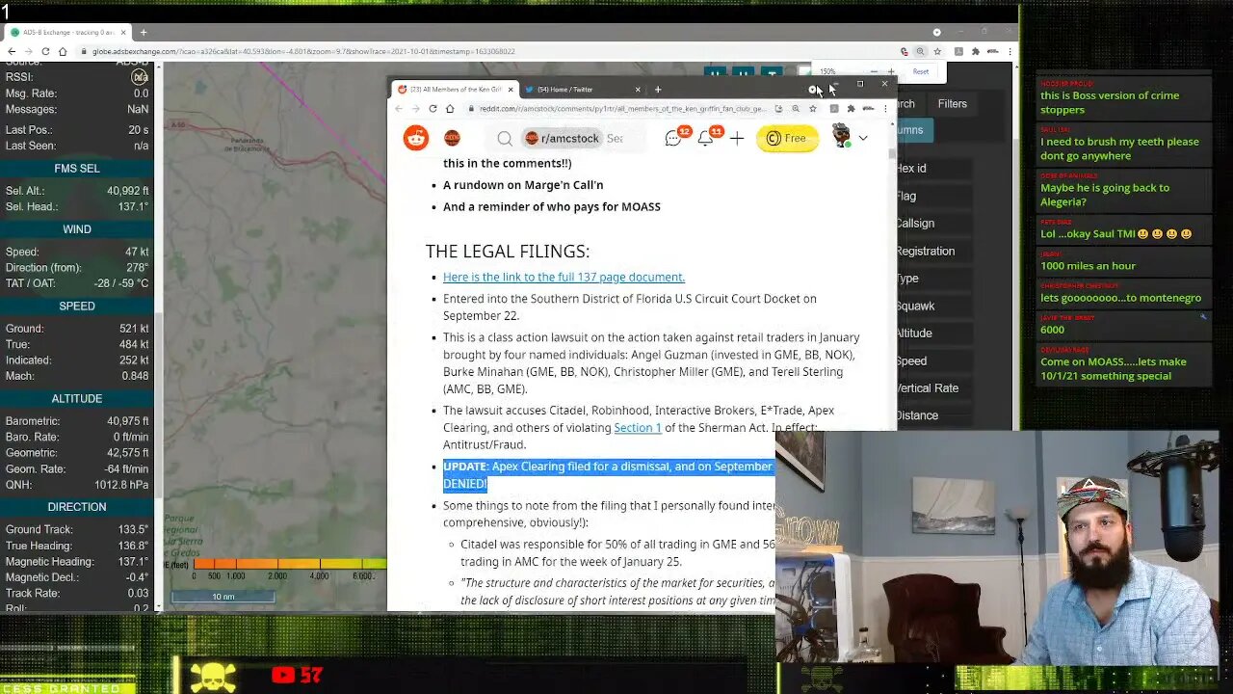1233x694 pixels.
Task: Open extensions puzzle icon in Reddit window
Action: 851,109
